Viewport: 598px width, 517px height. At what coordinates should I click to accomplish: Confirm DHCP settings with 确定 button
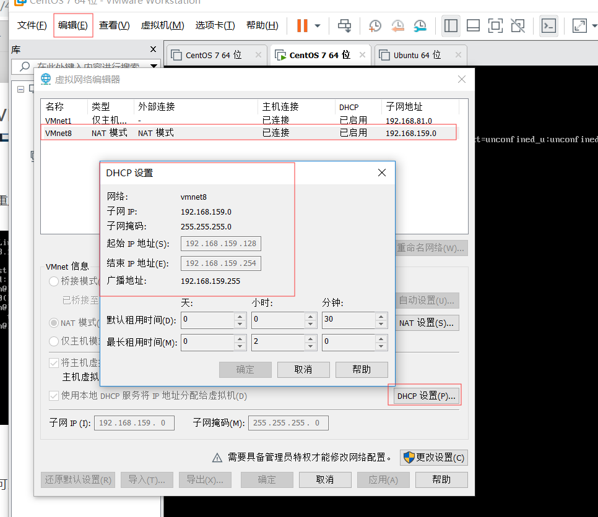click(245, 369)
